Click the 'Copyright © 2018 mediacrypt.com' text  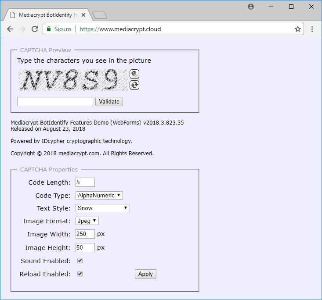tap(55, 154)
